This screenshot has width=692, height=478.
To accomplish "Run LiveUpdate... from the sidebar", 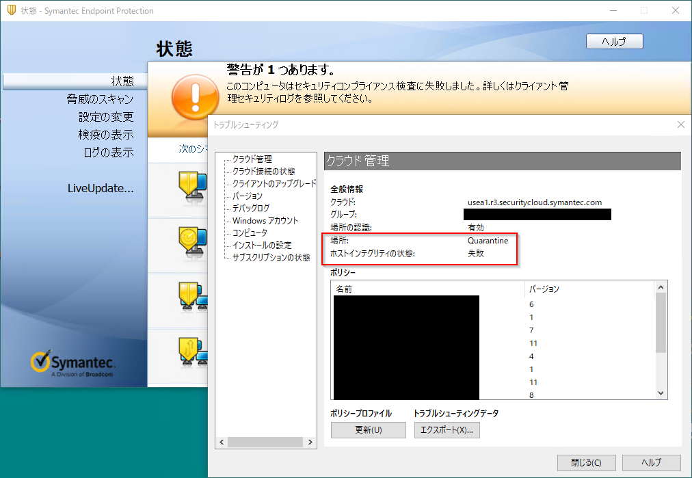I will point(101,188).
